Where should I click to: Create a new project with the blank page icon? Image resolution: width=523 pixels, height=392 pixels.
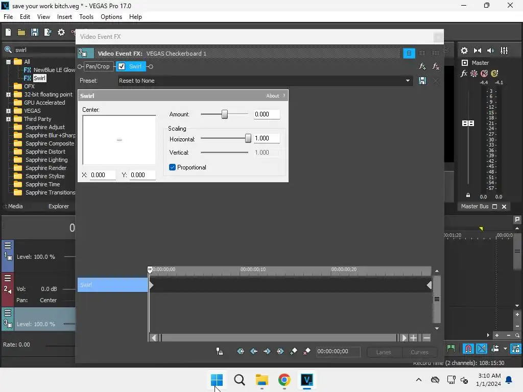pyautogui.click(x=8, y=32)
